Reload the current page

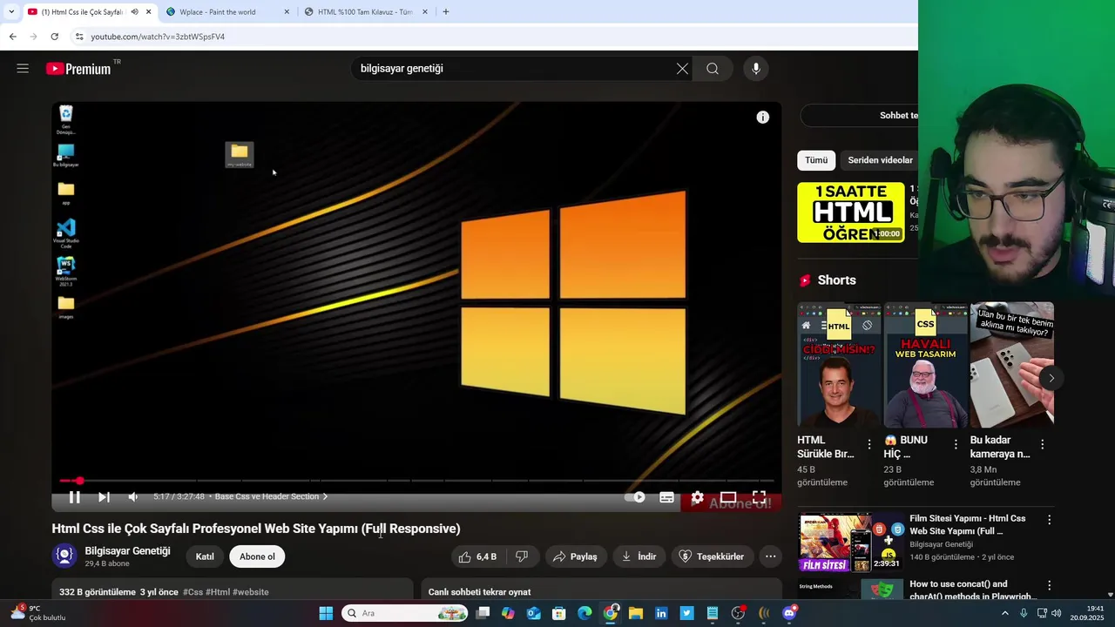point(54,37)
